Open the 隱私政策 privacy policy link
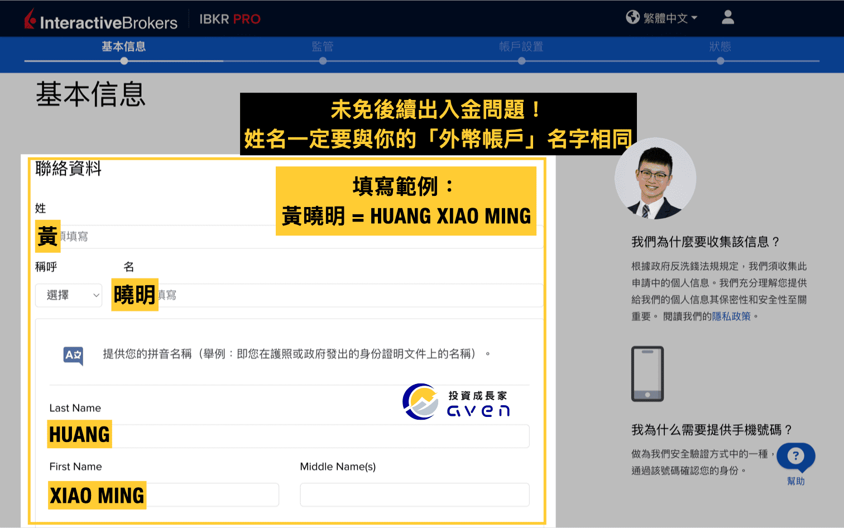 (731, 316)
